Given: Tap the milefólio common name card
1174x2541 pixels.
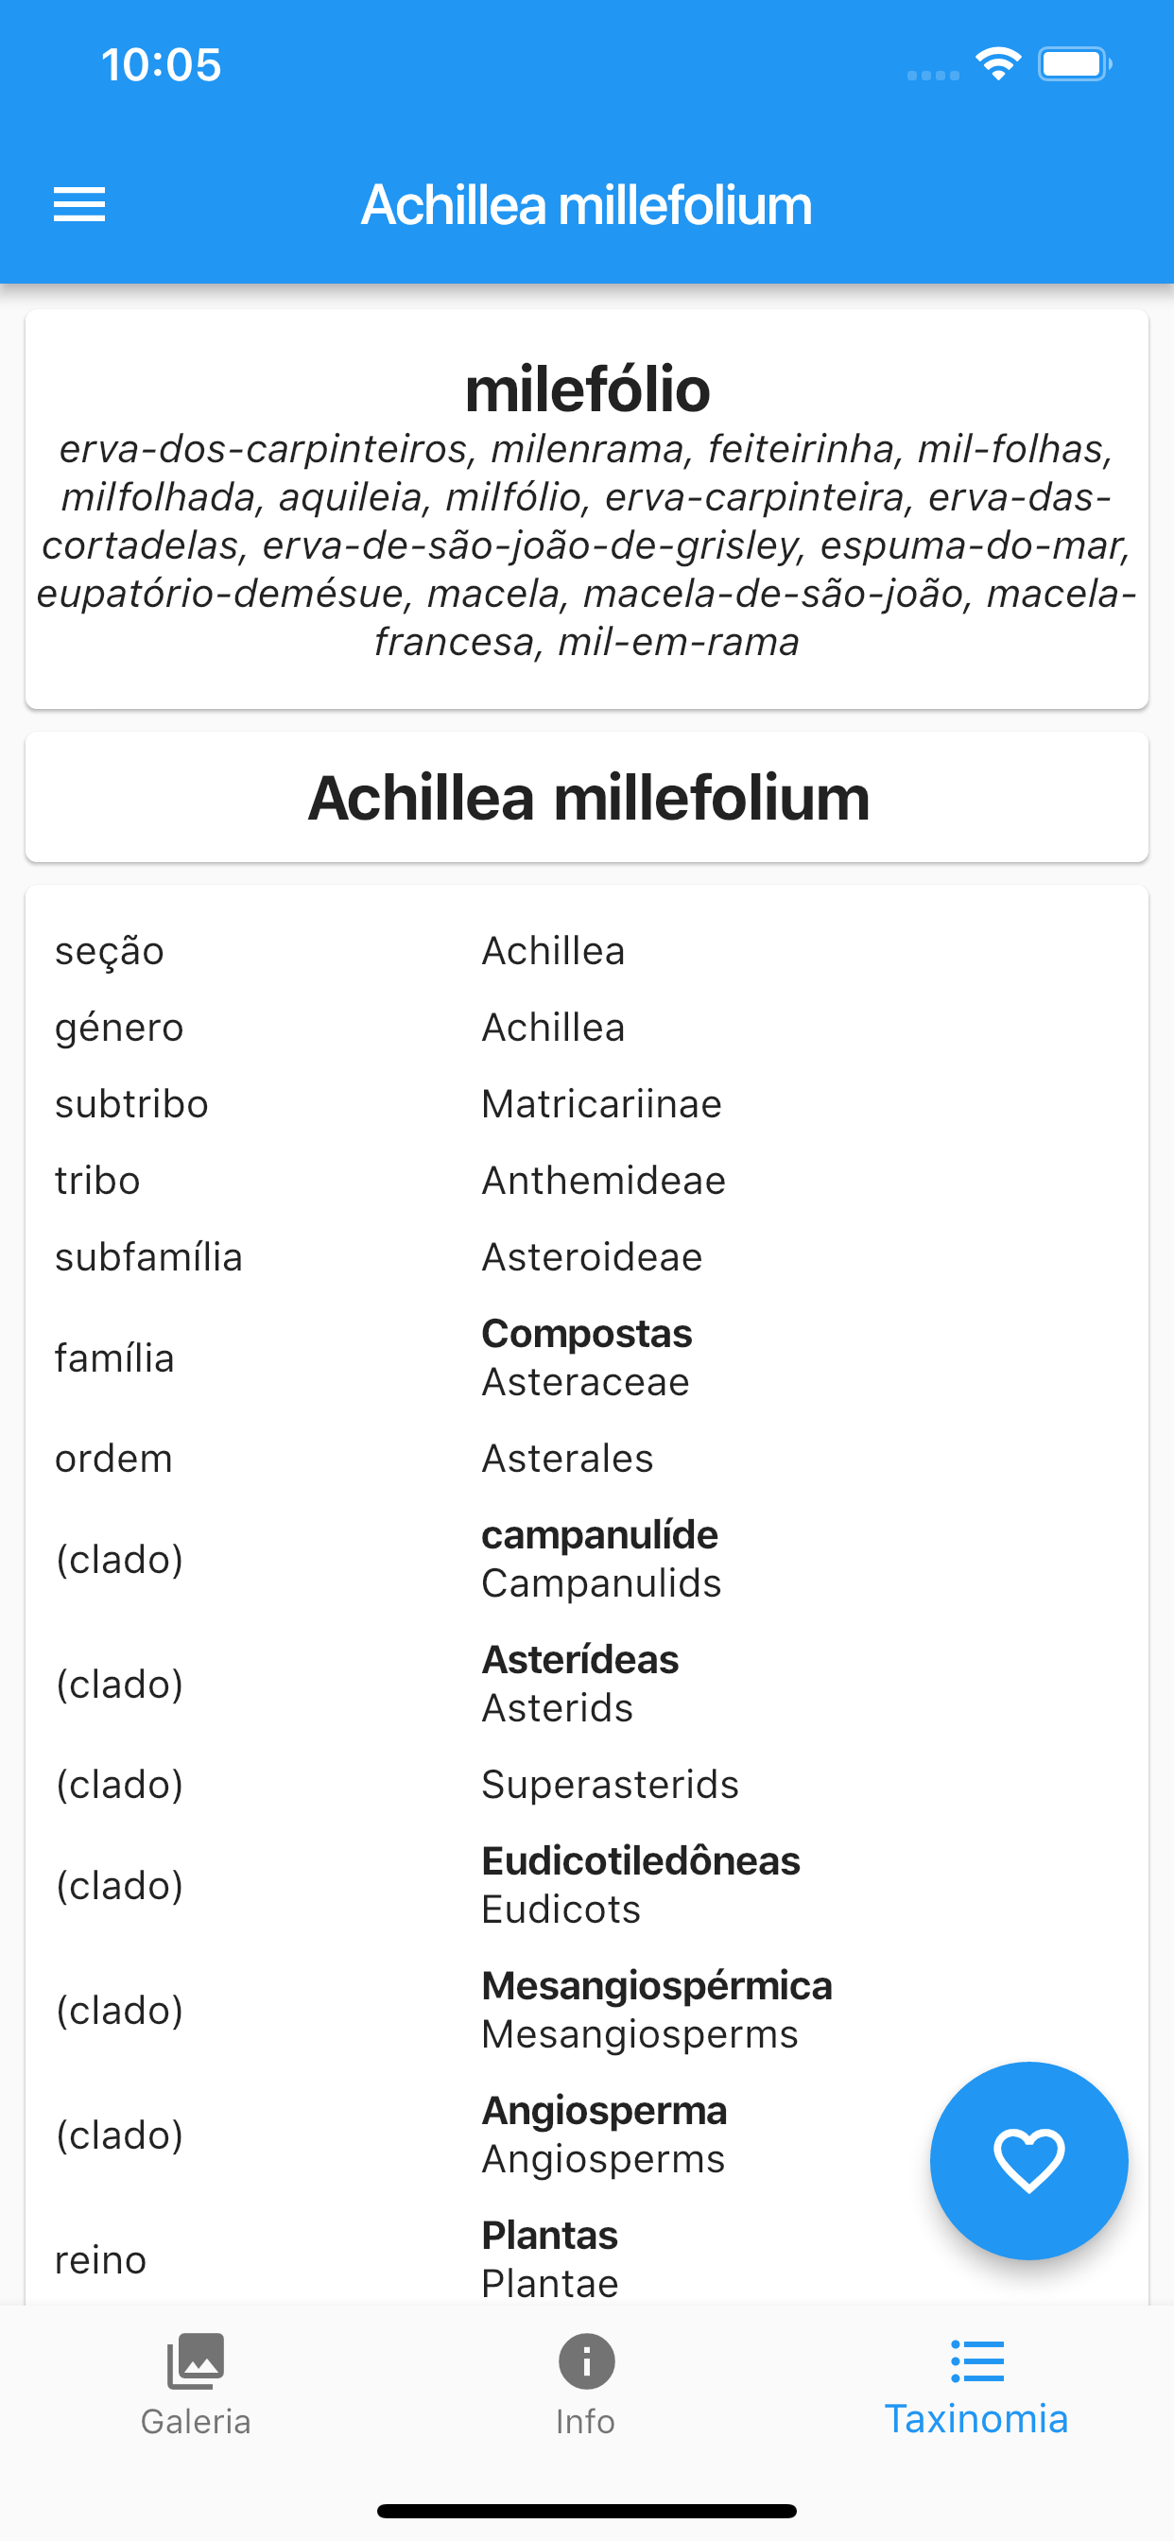Looking at the screenshot, I should click(587, 509).
